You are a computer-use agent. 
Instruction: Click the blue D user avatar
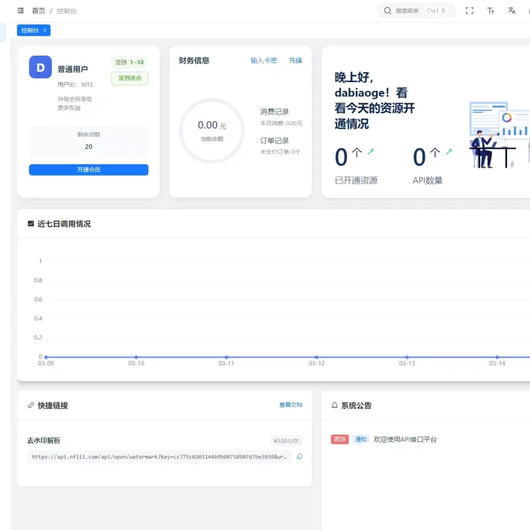(x=40, y=67)
